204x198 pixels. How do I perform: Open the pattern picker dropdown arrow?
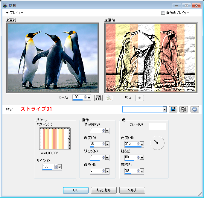(x=68, y=138)
